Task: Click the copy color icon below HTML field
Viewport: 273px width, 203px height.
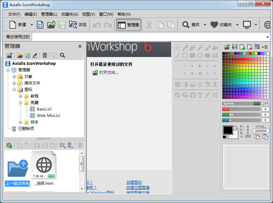Action: (257, 137)
